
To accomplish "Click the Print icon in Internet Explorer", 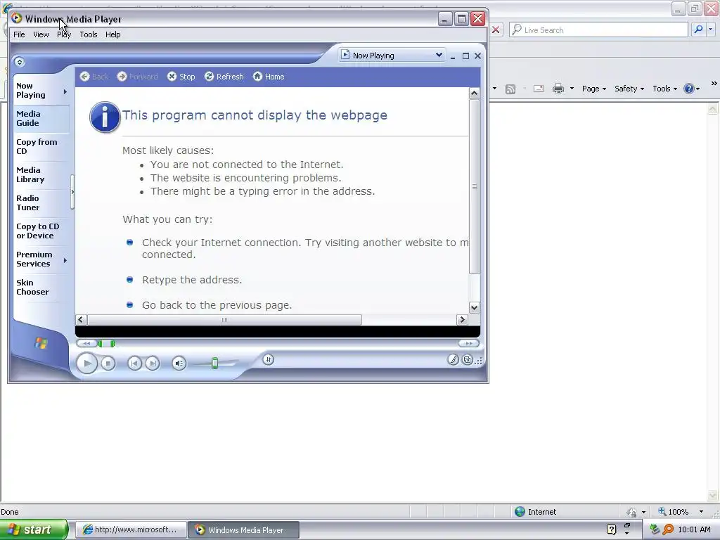I will 558,89.
